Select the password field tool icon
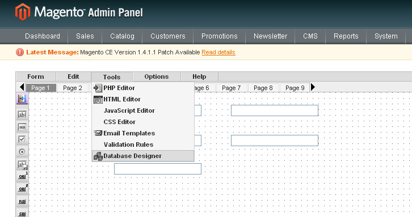 point(22,127)
